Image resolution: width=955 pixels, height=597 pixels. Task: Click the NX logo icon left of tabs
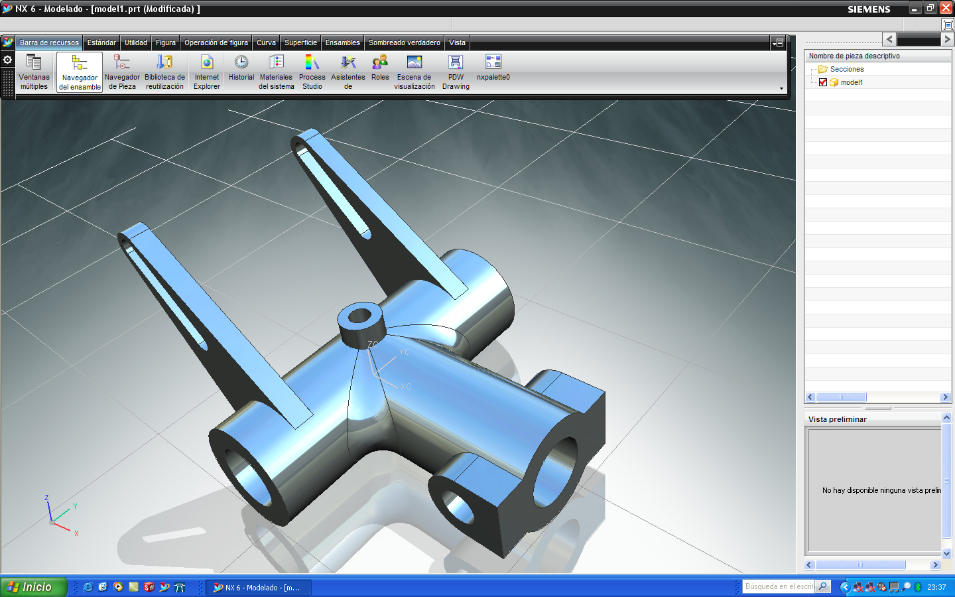coord(8,42)
